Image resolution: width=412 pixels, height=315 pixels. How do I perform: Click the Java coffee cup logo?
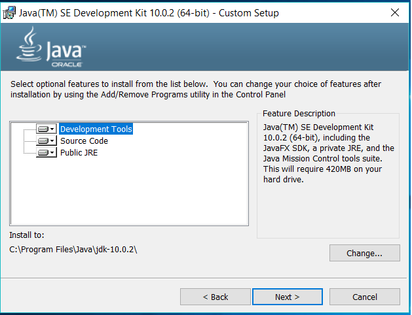(29, 44)
